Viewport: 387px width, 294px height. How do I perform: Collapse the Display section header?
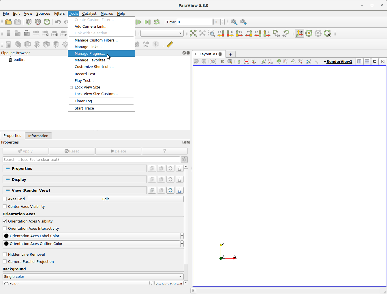click(x=75, y=179)
